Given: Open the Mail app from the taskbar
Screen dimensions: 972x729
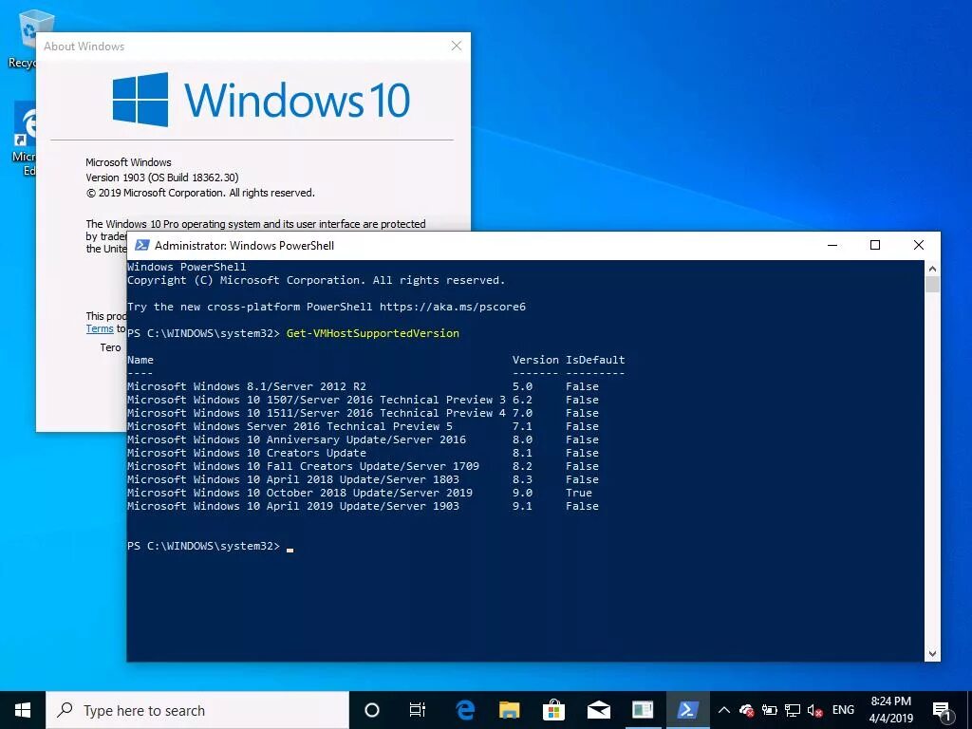Looking at the screenshot, I should point(598,710).
